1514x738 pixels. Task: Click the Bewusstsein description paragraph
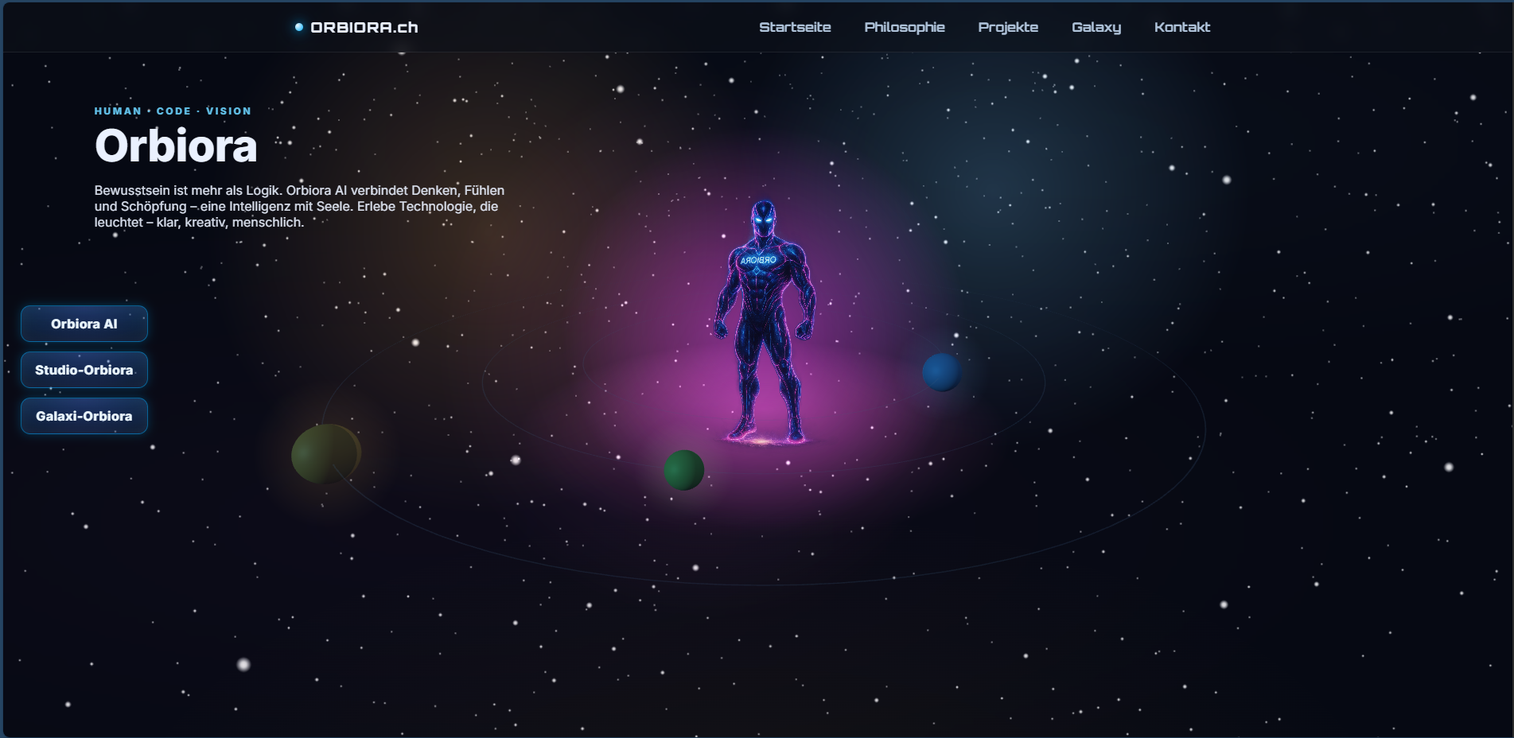[x=299, y=207]
